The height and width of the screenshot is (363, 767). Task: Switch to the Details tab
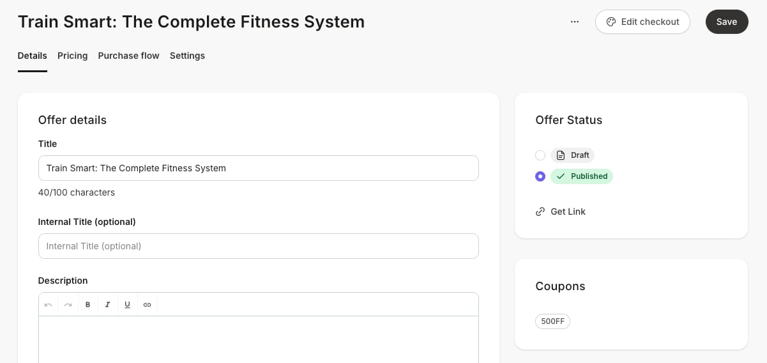point(33,56)
